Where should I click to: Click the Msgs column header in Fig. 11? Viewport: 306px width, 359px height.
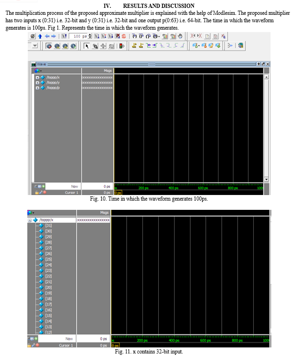click(x=104, y=213)
